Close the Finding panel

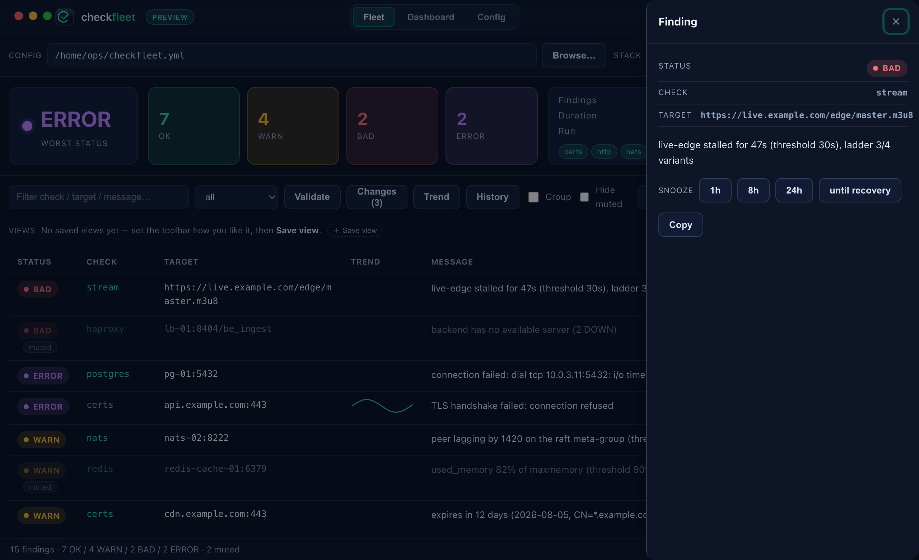[x=896, y=22]
